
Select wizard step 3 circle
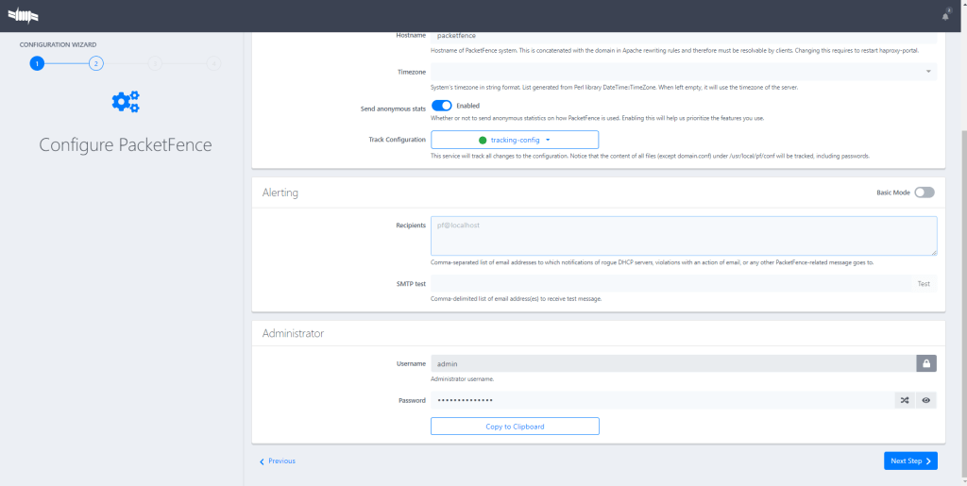coord(155,63)
